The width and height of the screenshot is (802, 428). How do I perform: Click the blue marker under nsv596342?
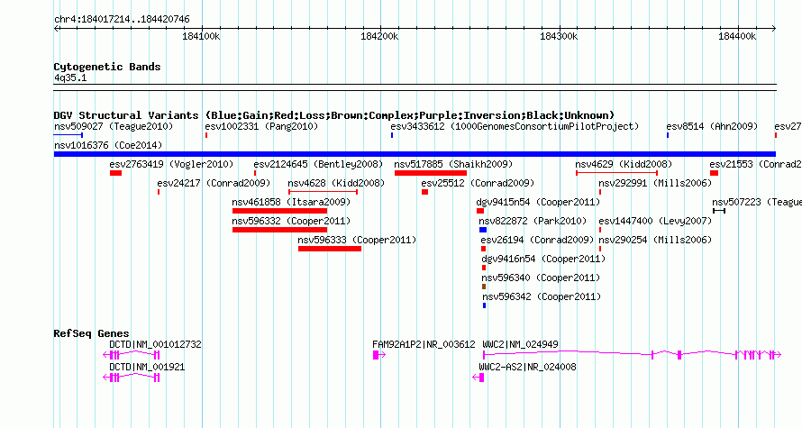tap(485, 305)
